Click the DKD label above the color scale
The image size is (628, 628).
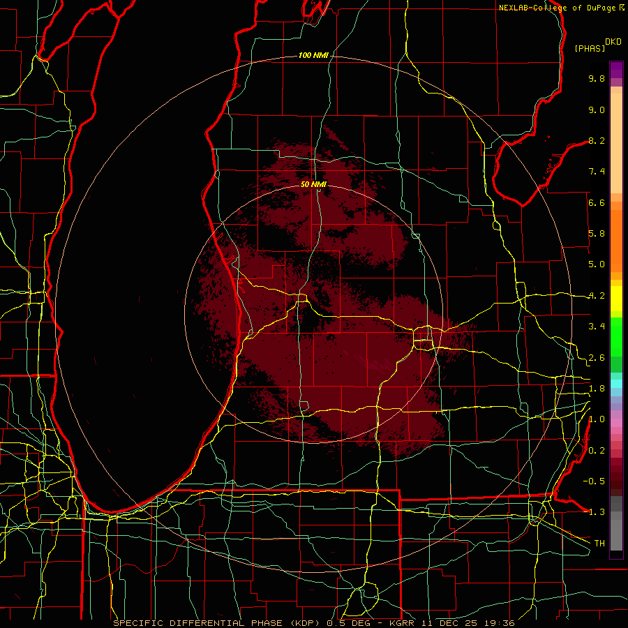613,42
